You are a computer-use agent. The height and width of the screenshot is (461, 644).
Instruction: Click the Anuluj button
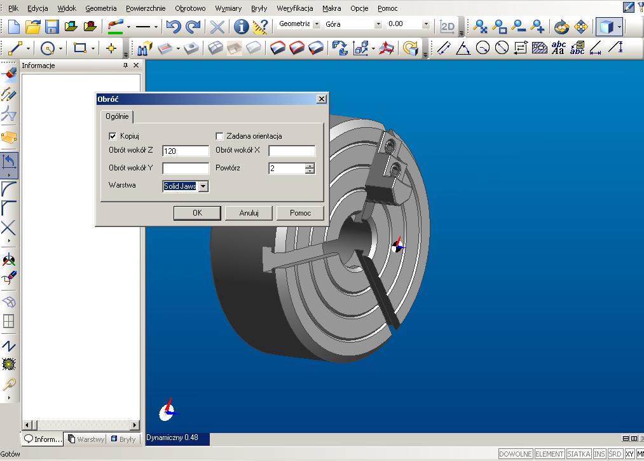tap(249, 213)
